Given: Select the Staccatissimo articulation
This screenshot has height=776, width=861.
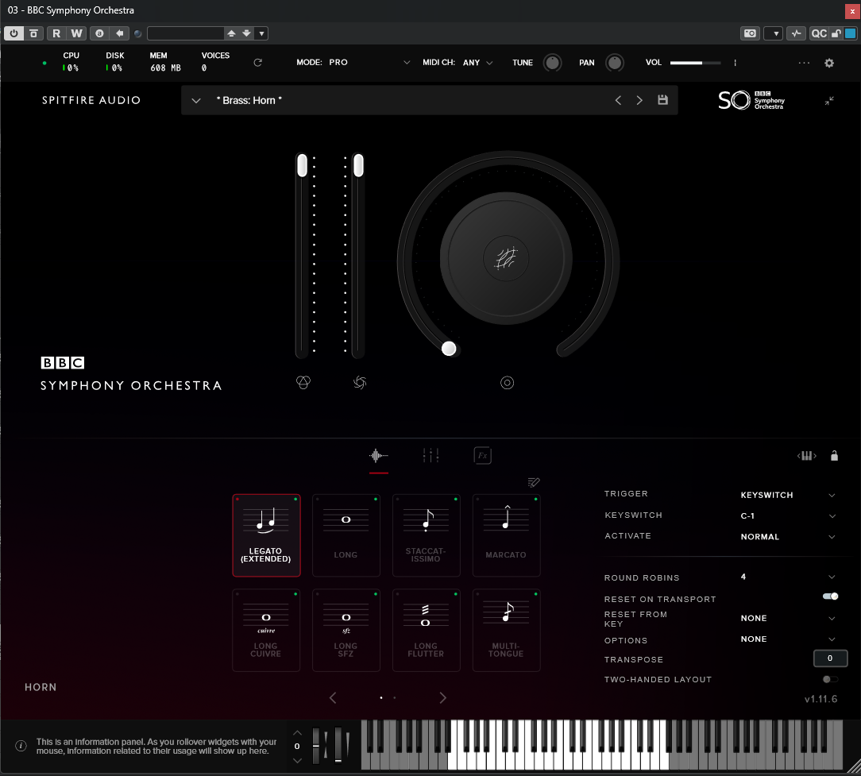Looking at the screenshot, I should [x=427, y=535].
